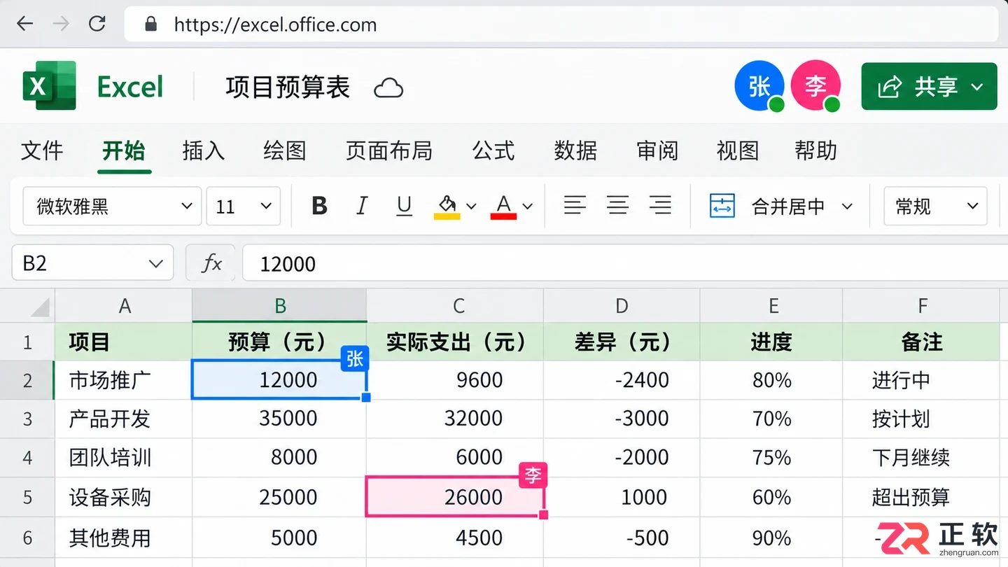Open the B2 name box dropdown
Image resolution: width=1008 pixels, height=567 pixels.
pos(155,264)
